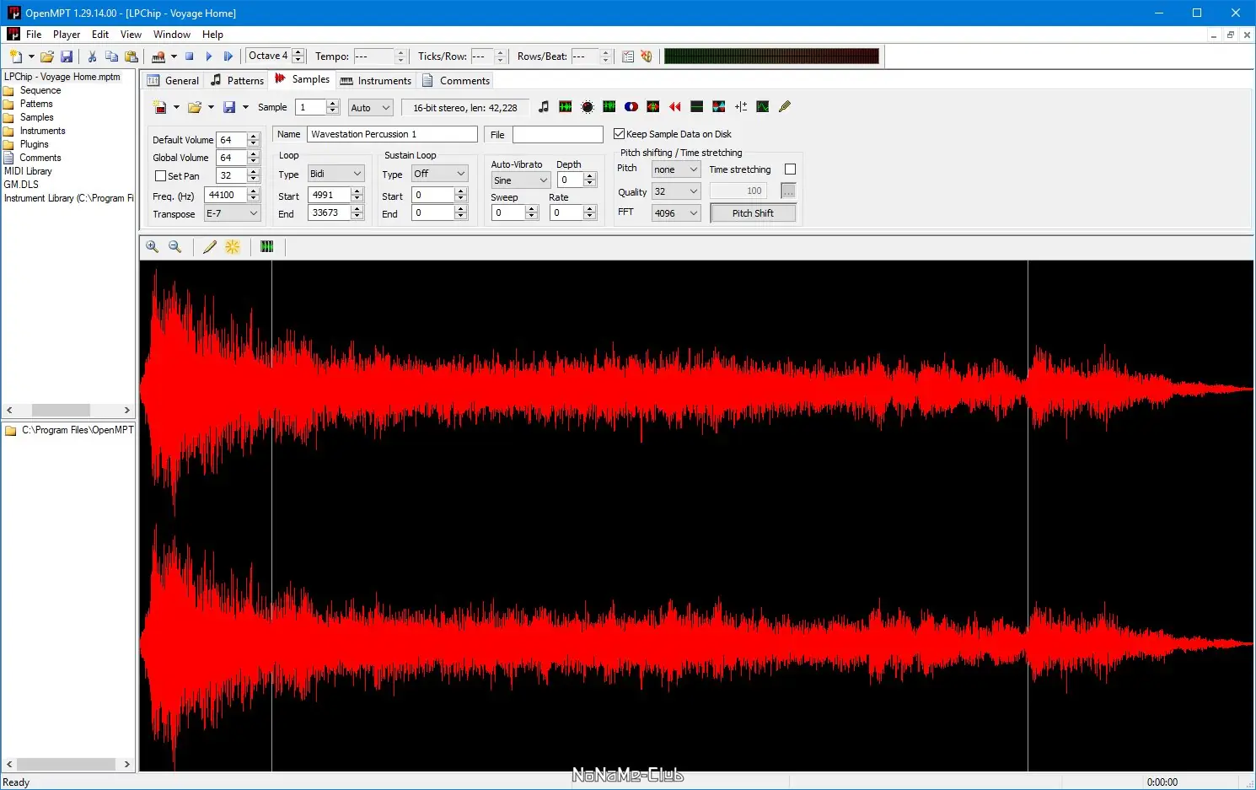Open the Amplify sample tool
Screen dimensions: 1256x790
coord(588,107)
